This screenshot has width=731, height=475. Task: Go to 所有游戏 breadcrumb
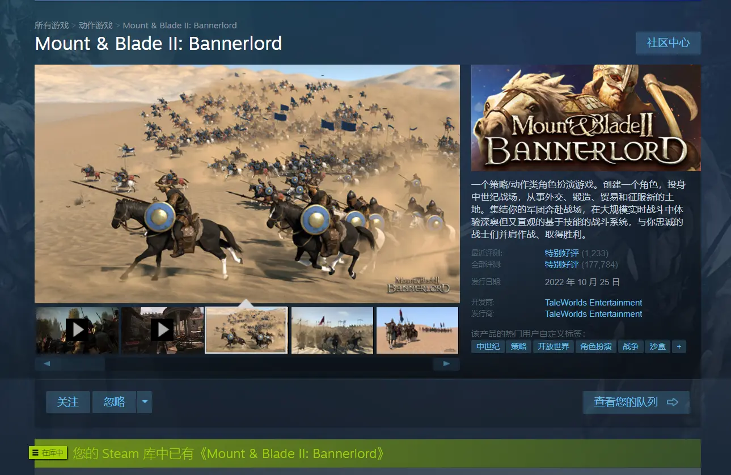click(52, 26)
